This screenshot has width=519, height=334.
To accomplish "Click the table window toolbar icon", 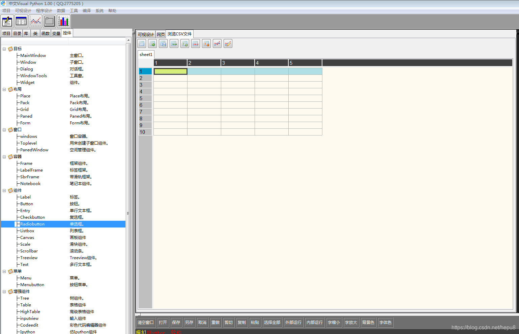I will 21,21.
